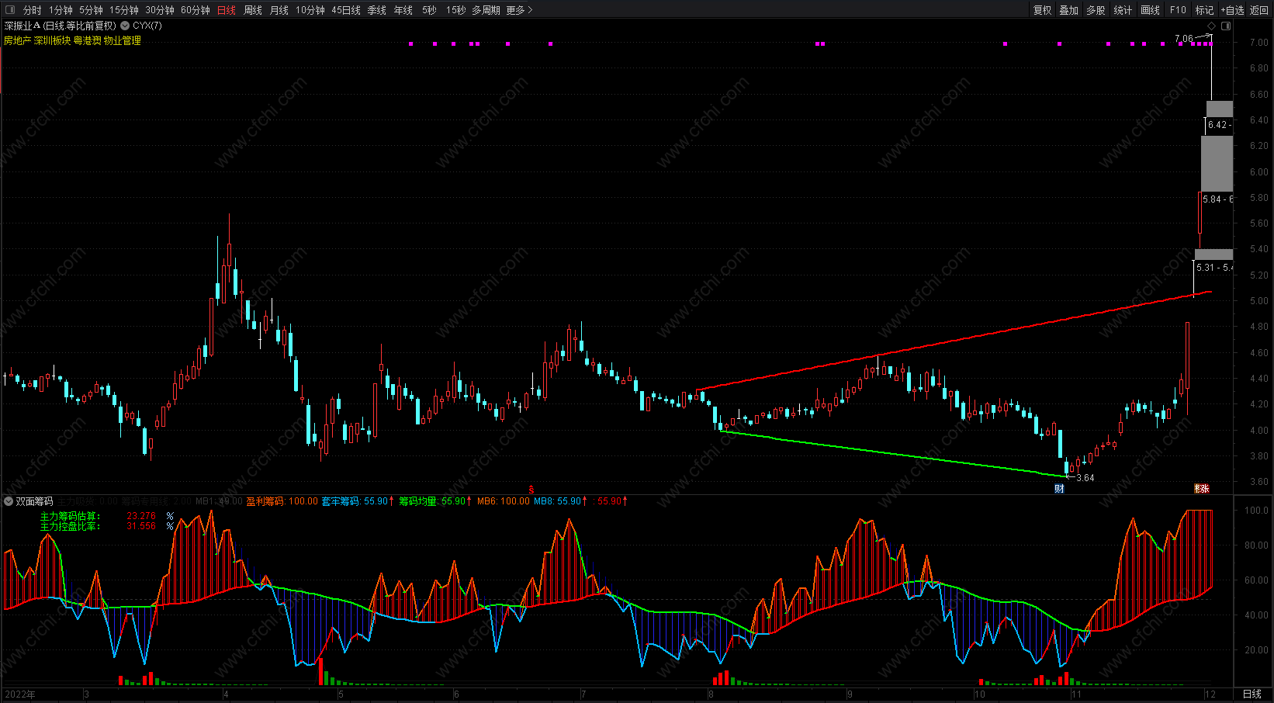
Task: Add stock via +自选 button
Action: coord(1232,10)
